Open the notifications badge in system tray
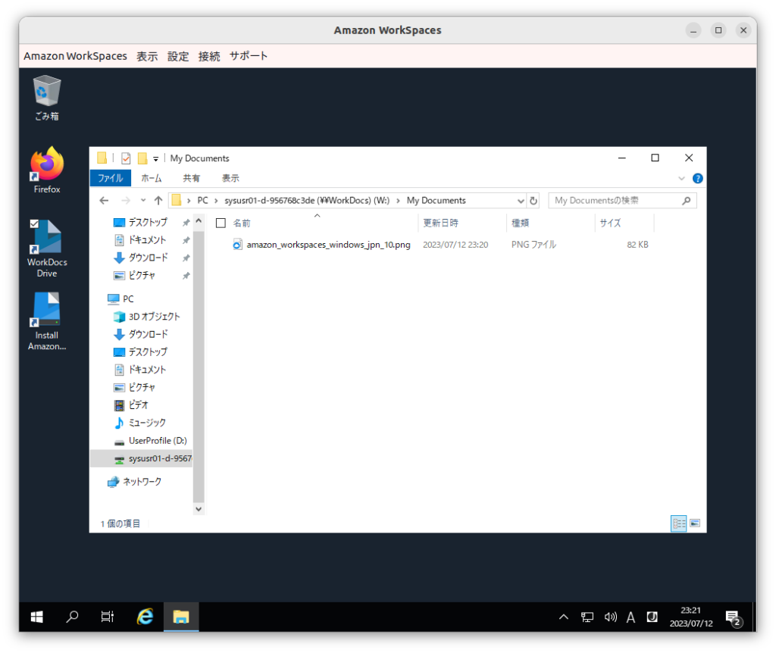Screen dimensions: 776x653 coord(733,617)
